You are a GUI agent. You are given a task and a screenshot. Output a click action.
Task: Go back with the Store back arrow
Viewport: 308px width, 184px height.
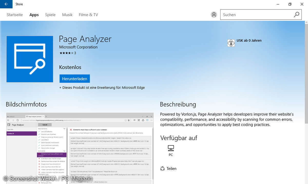(6, 4)
